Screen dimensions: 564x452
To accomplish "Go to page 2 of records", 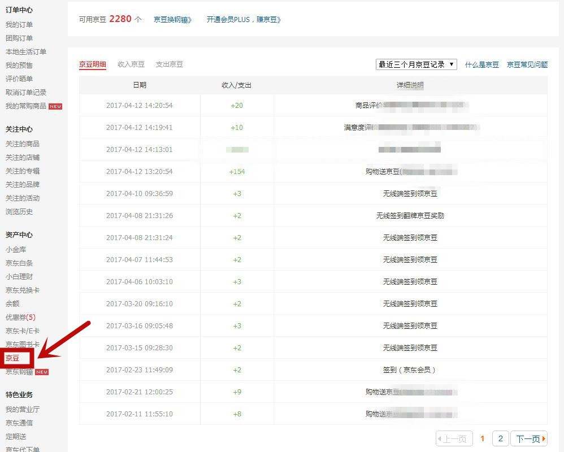I will pos(500,438).
